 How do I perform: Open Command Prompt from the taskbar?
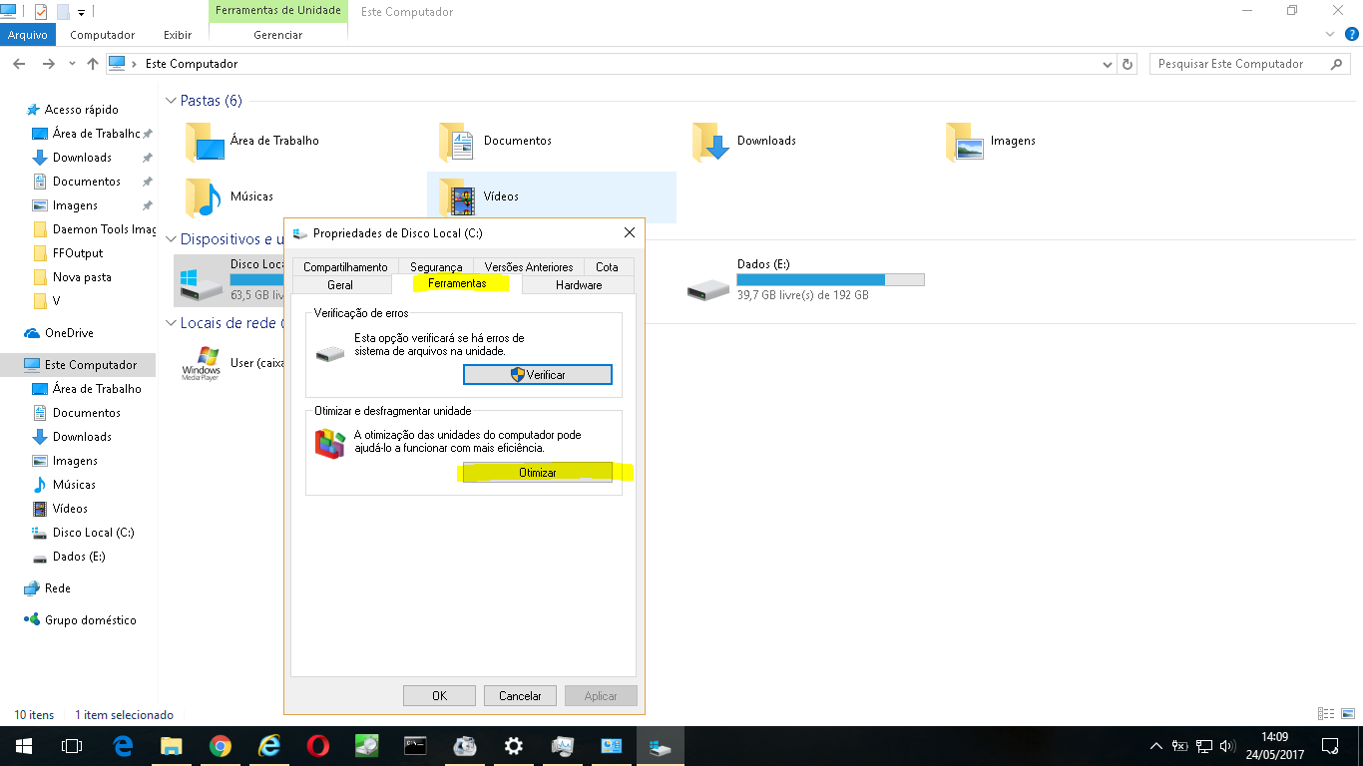point(416,746)
